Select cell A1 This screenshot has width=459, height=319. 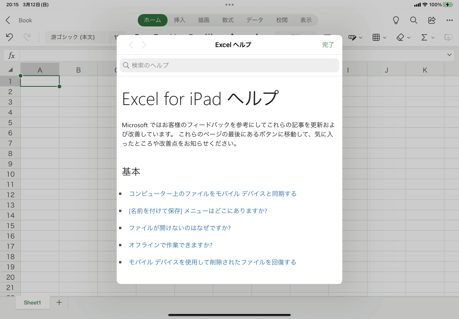[40, 81]
